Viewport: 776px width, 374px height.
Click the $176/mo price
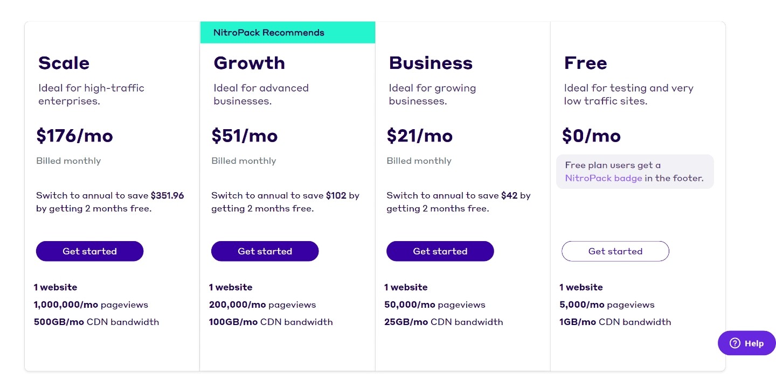click(x=74, y=136)
